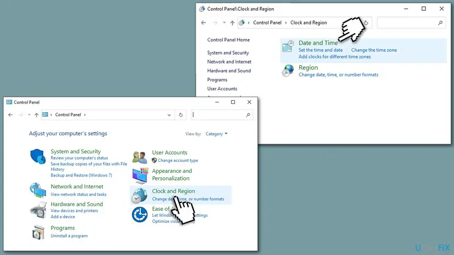Open recent locations dropdown in Control Panel window
454x255 pixels.
click(29, 115)
